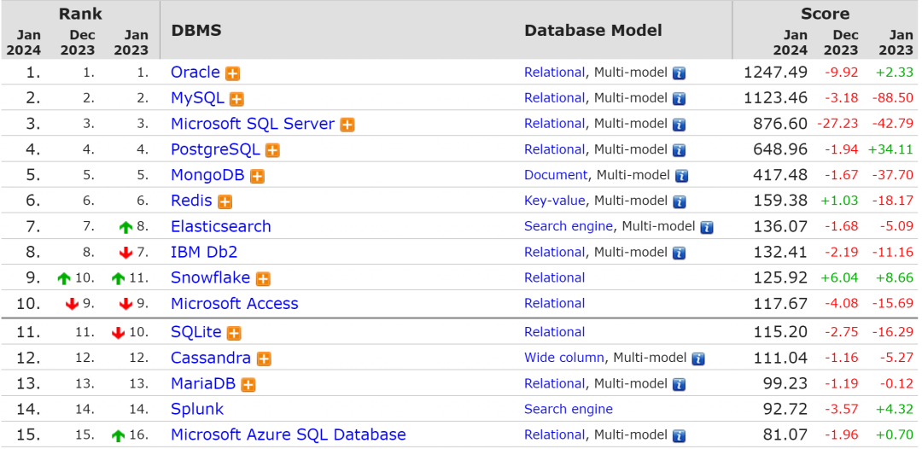Click the Search engine link in Elasticsearch row

click(569, 226)
